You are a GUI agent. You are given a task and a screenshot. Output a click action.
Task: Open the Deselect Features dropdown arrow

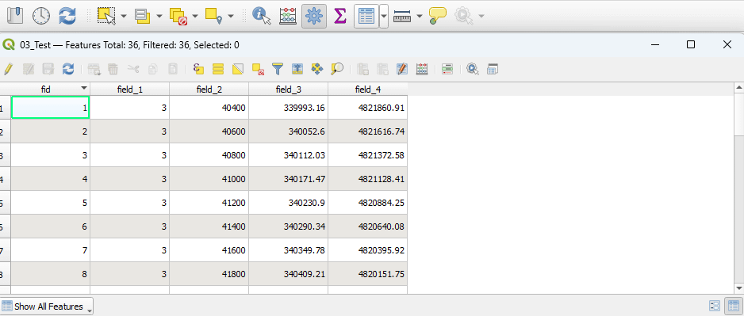(195, 16)
